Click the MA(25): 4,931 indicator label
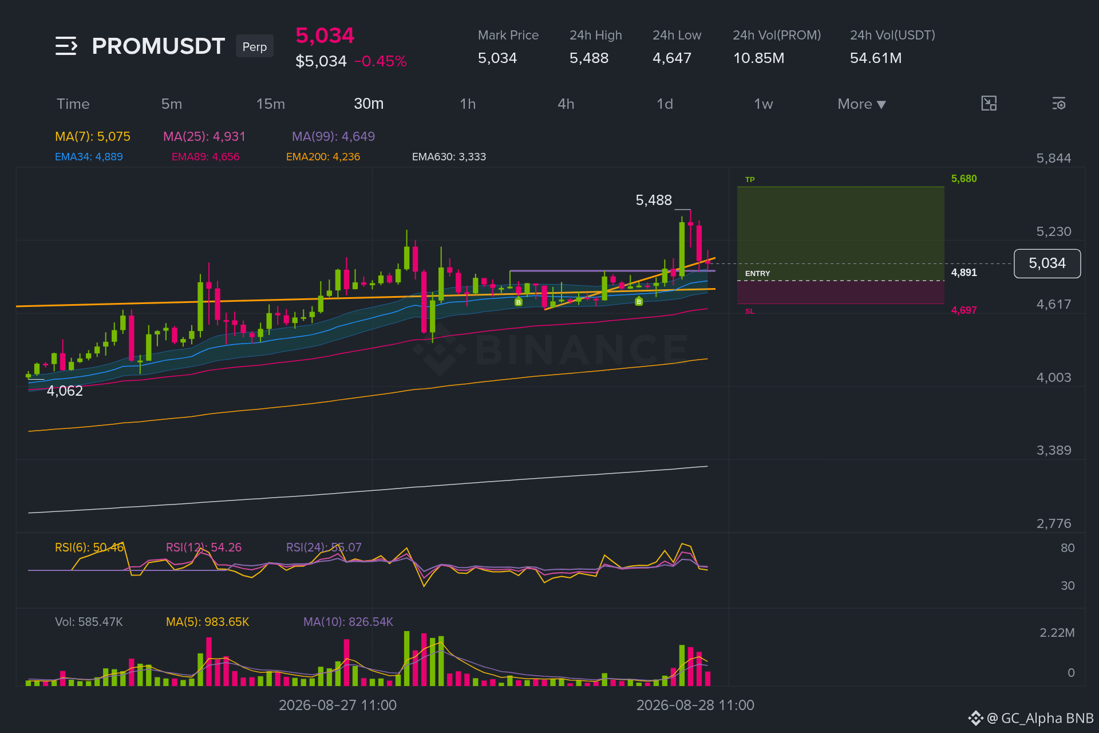The height and width of the screenshot is (733, 1099). 204,136
